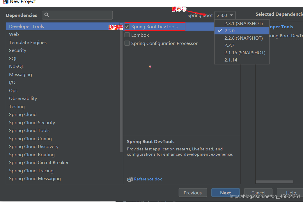Select the Security category
Image resolution: width=303 pixels, height=202 pixels.
[63, 50]
